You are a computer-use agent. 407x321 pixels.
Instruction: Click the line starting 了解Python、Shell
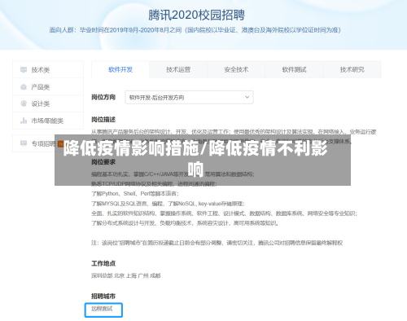coord(135,194)
